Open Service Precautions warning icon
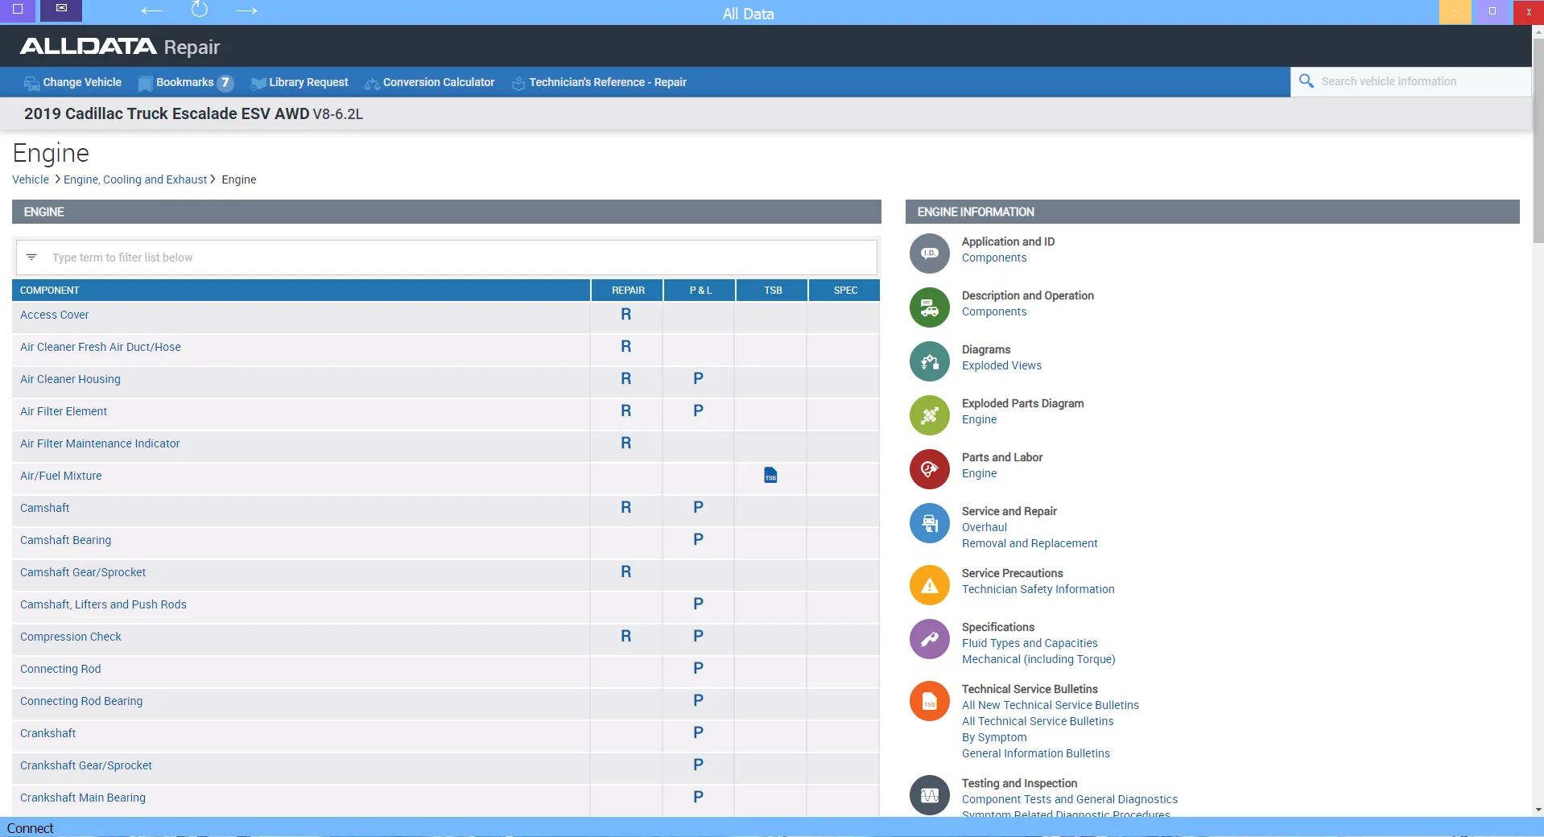 (x=930, y=585)
